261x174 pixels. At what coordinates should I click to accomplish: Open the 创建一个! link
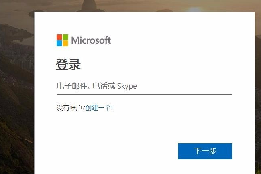coord(99,108)
